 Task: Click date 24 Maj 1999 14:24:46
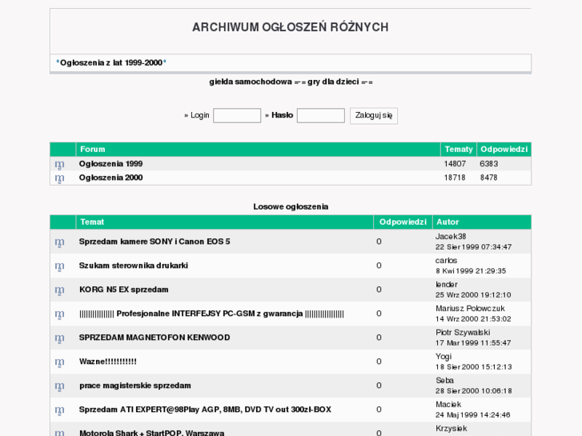(x=473, y=415)
